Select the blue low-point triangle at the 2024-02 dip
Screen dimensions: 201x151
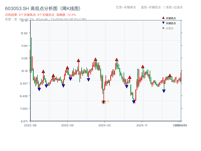(x=104, y=102)
